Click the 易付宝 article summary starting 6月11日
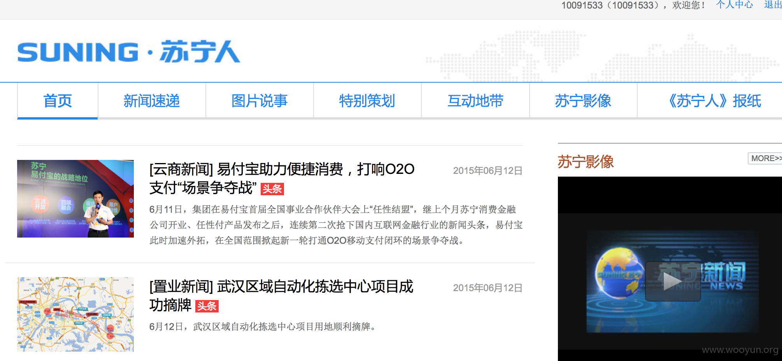 [x=336, y=225]
